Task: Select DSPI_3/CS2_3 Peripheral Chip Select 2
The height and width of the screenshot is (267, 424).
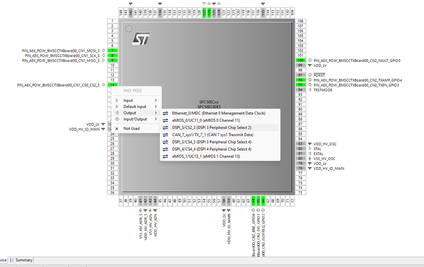Action: [220, 127]
